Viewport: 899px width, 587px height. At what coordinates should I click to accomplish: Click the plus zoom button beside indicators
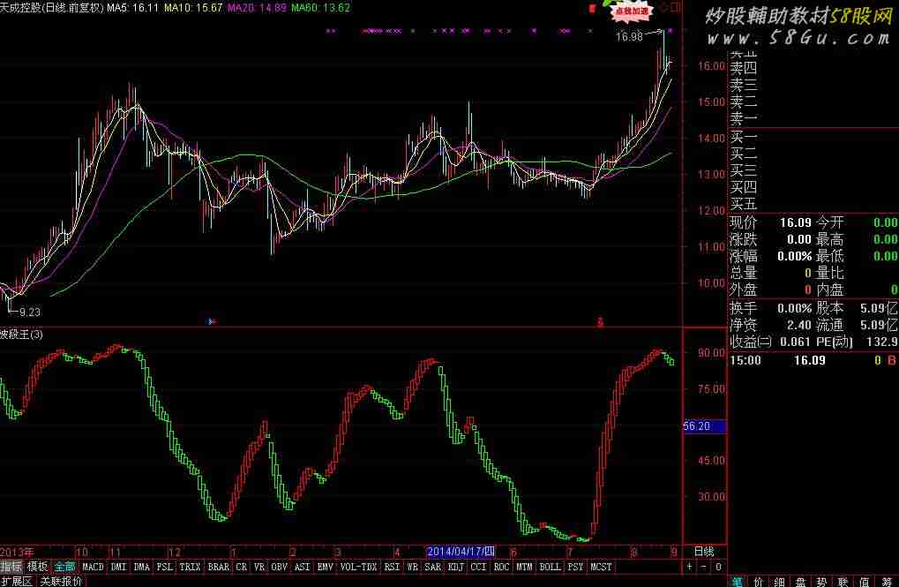[x=691, y=567]
